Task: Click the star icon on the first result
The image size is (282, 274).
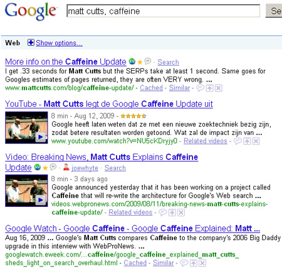Action: tap(140, 62)
